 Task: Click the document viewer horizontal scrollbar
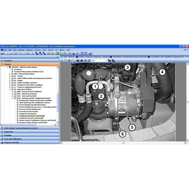click(123, 143)
